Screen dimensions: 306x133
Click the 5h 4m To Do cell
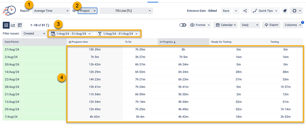pos(140,117)
